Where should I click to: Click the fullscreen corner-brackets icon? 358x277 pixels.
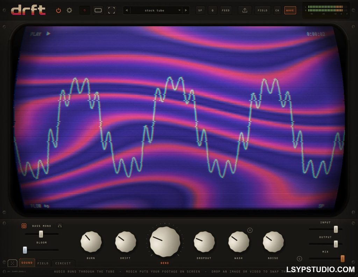tap(112, 10)
